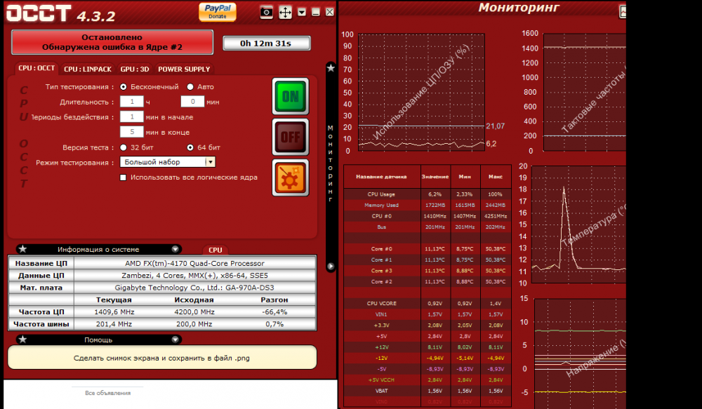The height and width of the screenshot is (409, 702).
Task: Click the Остановлено error status banner
Action: (112, 42)
